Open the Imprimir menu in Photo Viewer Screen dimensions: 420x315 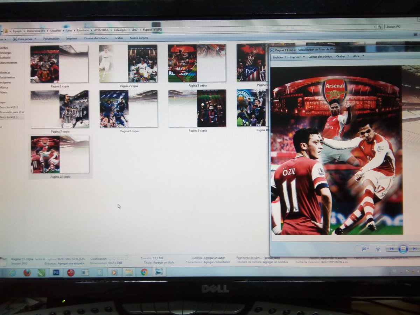(x=295, y=57)
